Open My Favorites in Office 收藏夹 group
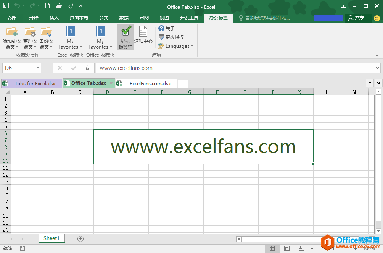Image resolution: width=383 pixels, height=253 pixels. click(x=100, y=38)
